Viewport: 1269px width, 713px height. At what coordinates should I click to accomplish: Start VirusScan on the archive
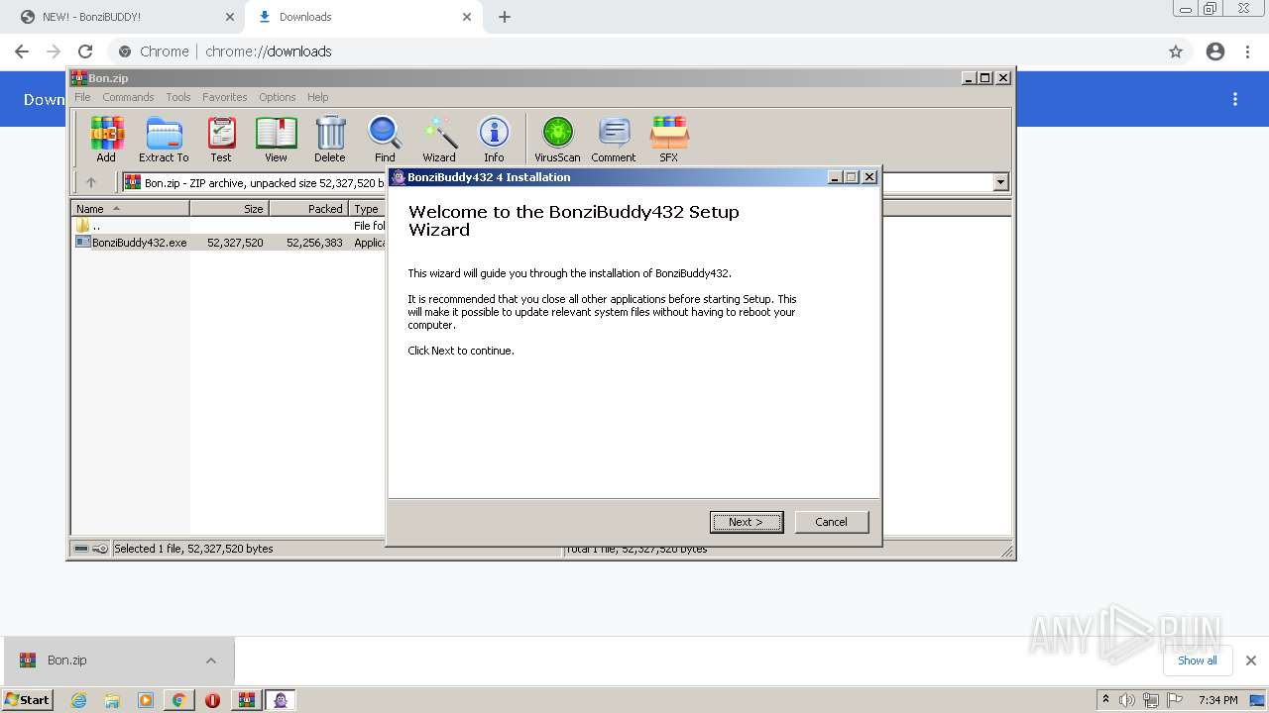click(557, 139)
